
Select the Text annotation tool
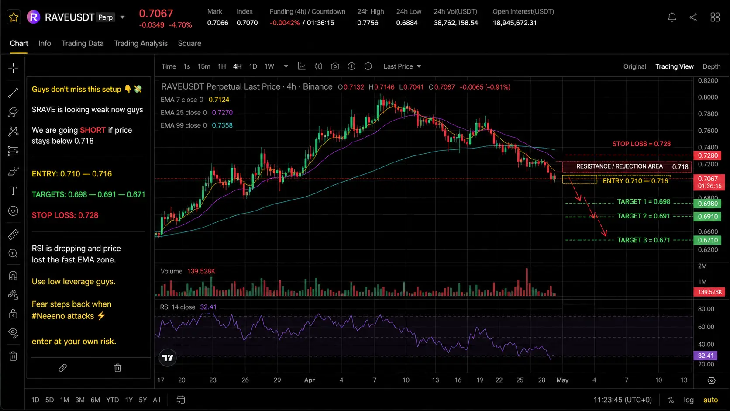[x=13, y=191]
